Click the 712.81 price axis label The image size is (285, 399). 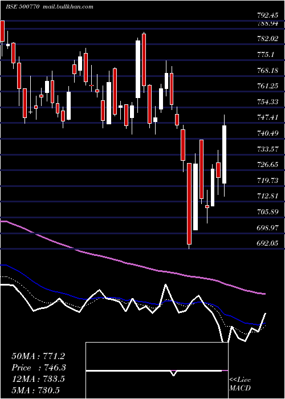point(267,196)
